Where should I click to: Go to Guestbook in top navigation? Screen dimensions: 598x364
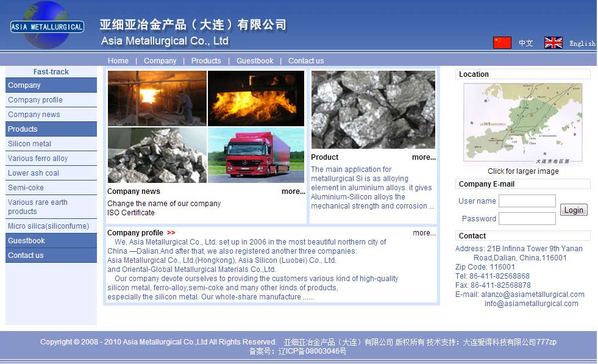(x=255, y=61)
